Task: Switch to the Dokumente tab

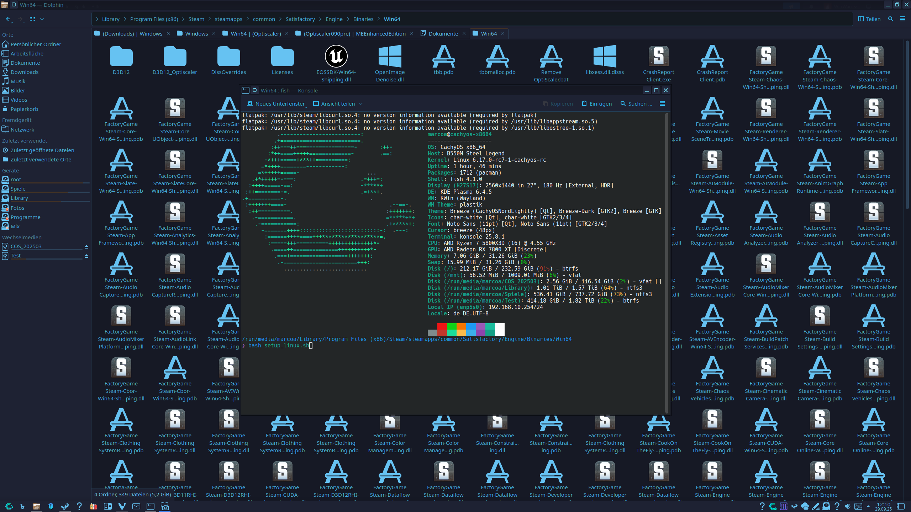Action: (x=443, y=33)
